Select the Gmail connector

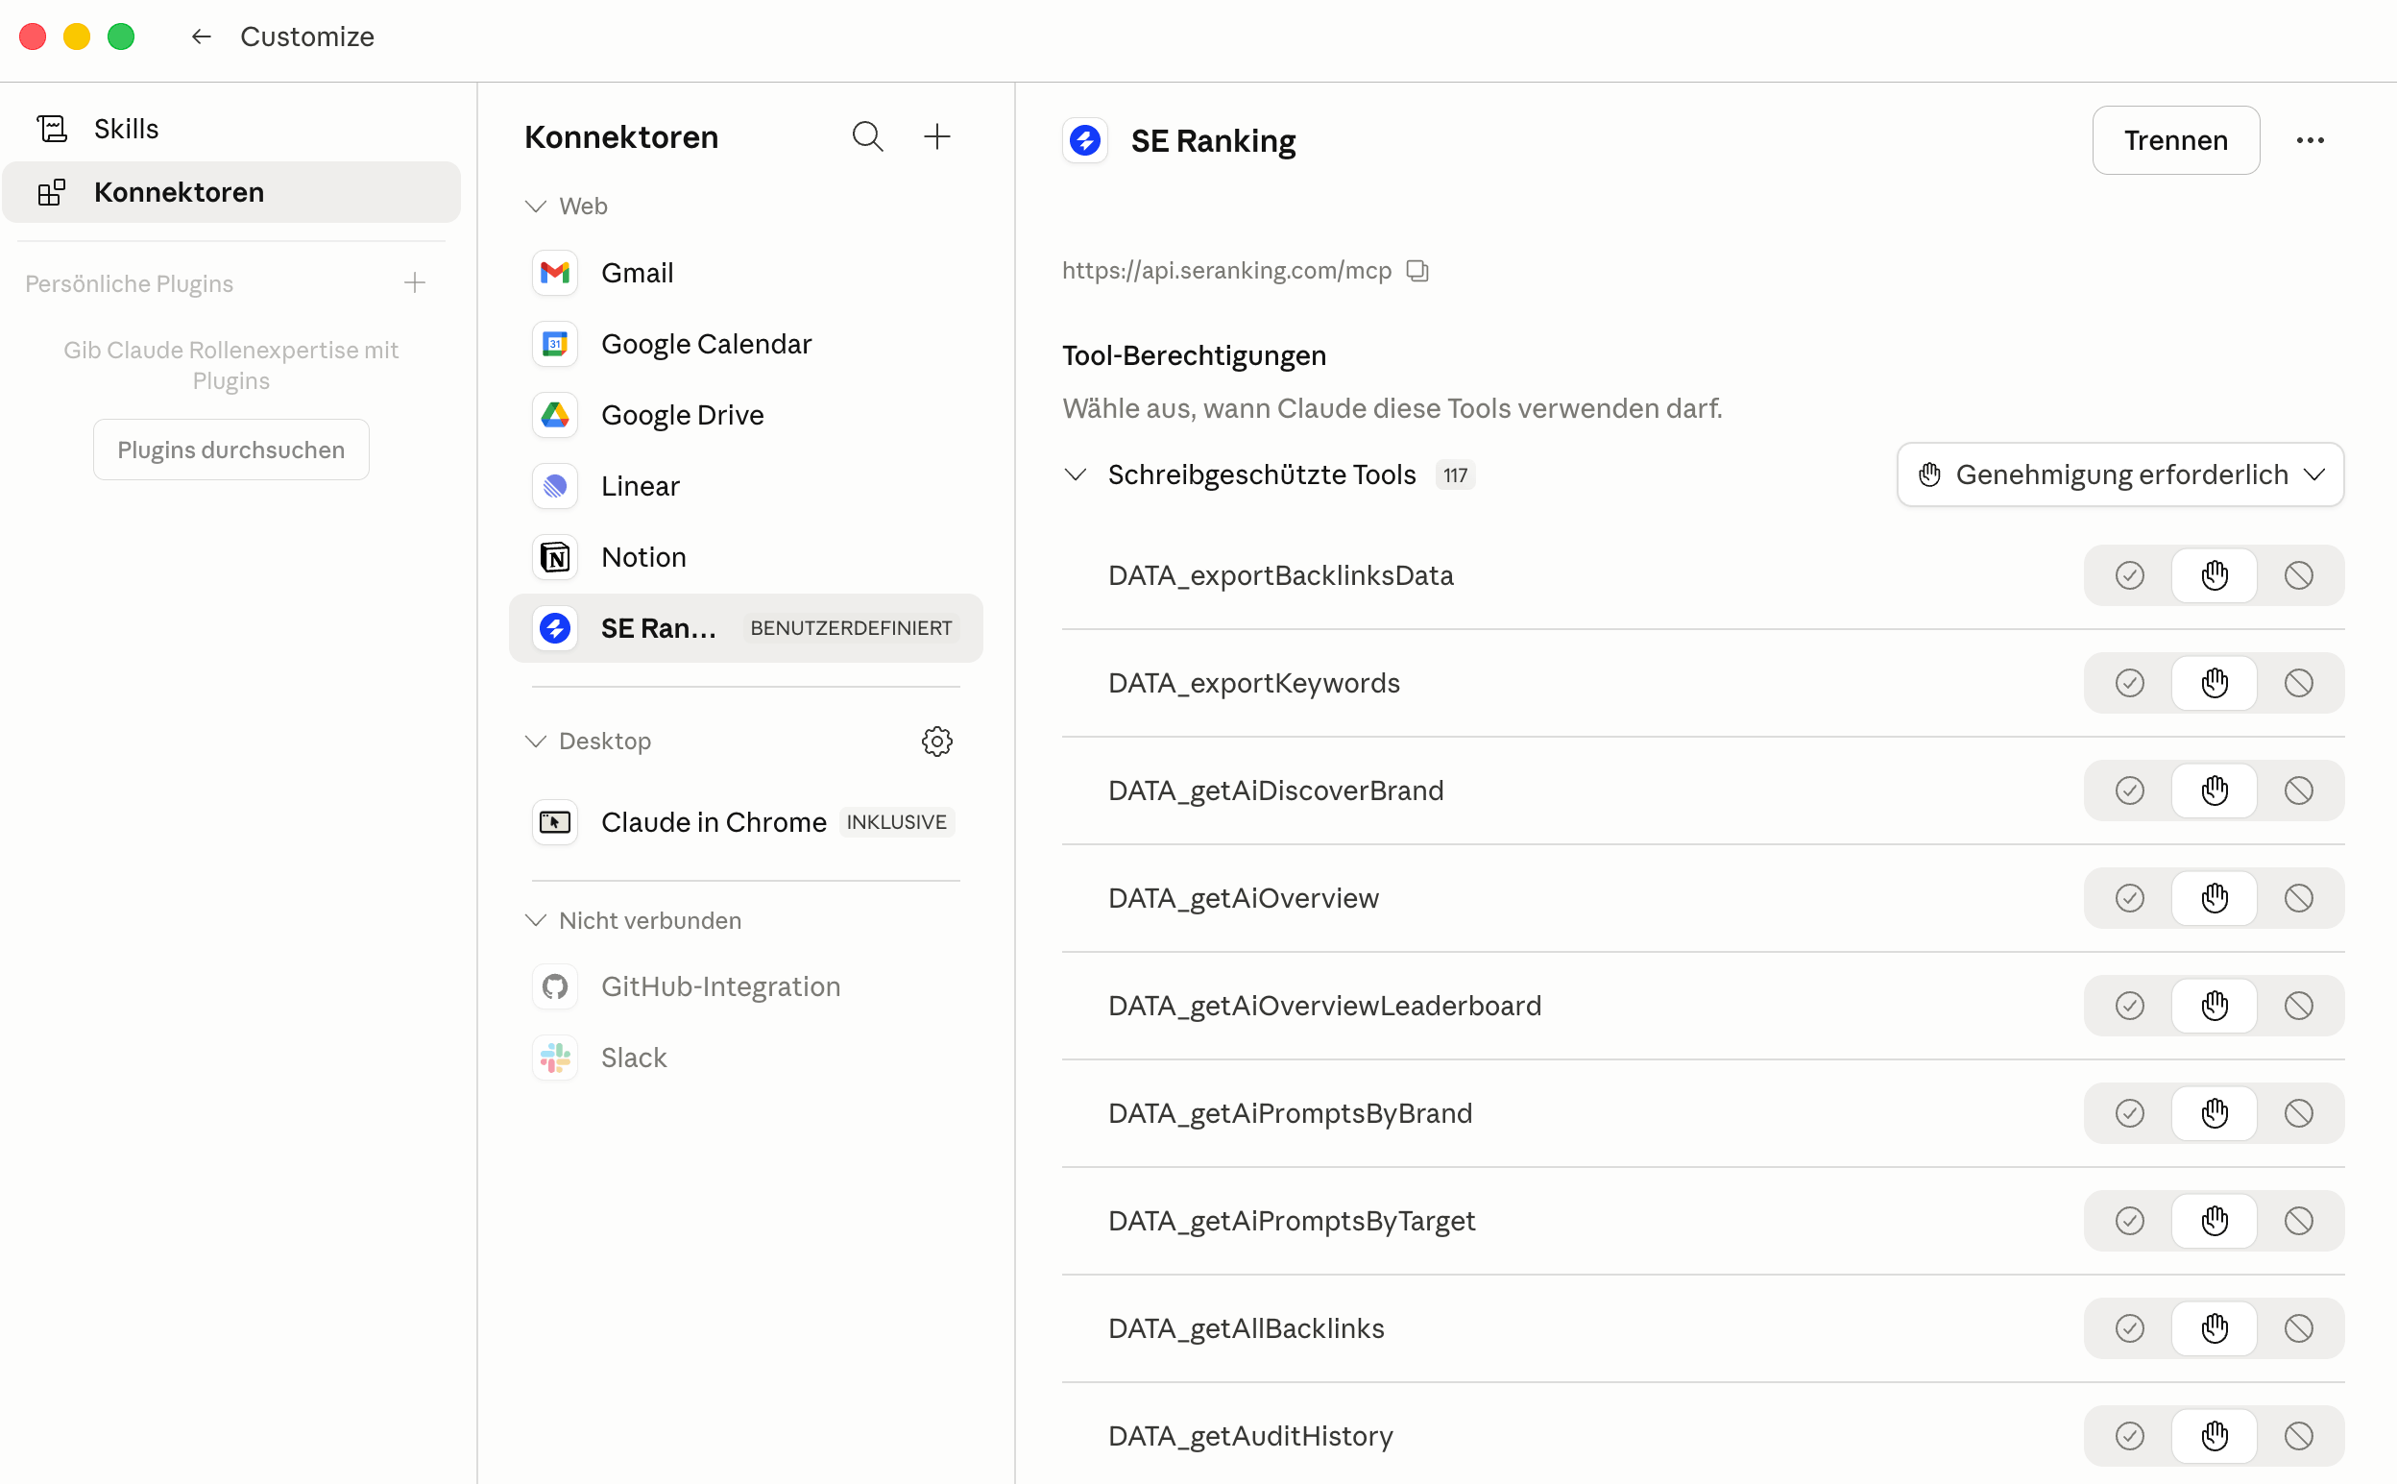[637, 273]
